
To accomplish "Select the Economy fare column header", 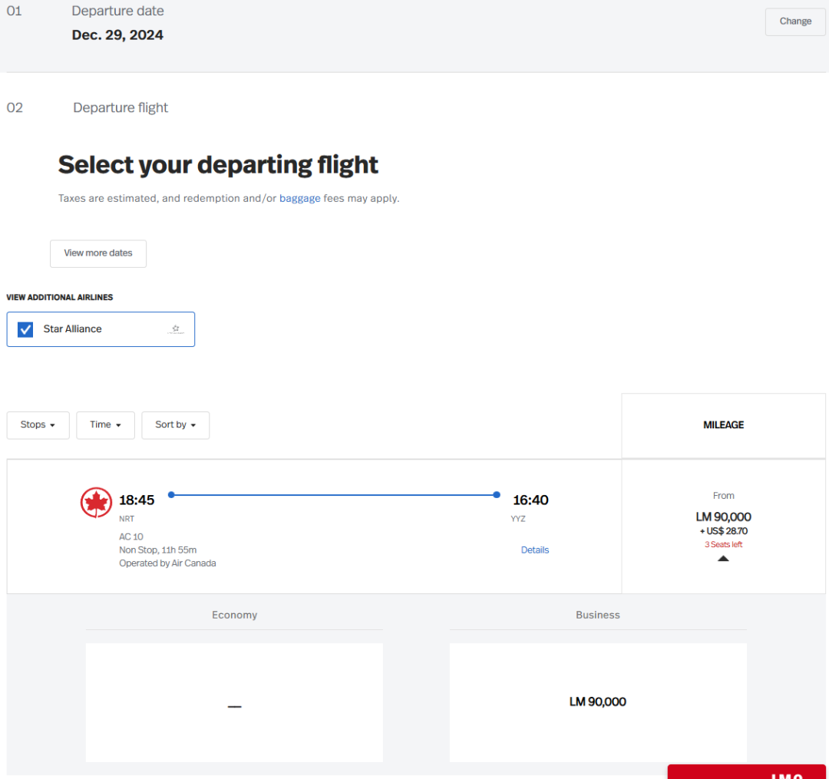I will point(234,615).
